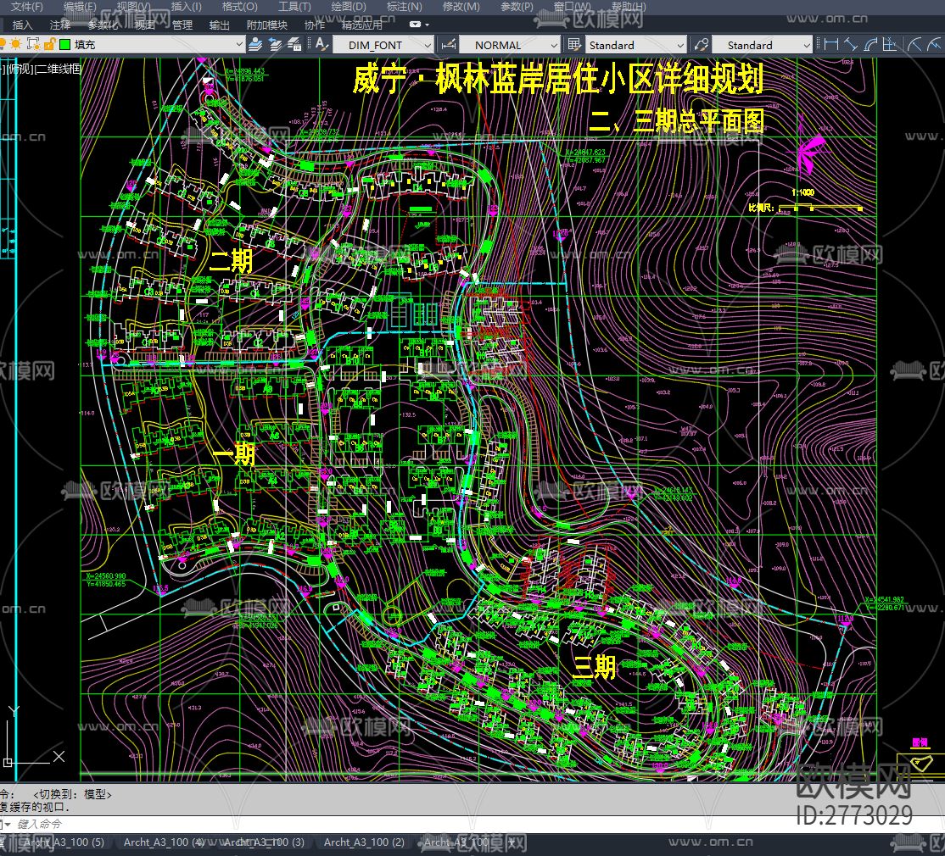Select the linear dimension tool
Image resolution: width=945 pixels, height=856 pixels.
(x=831, y=44)
